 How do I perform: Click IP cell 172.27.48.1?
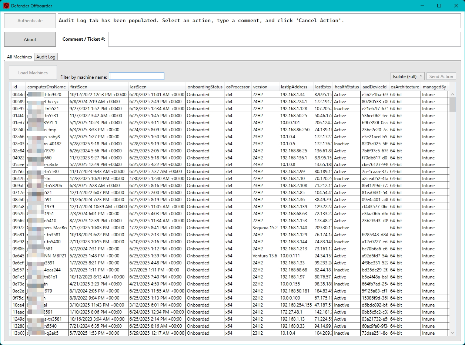tap(296, 312)
